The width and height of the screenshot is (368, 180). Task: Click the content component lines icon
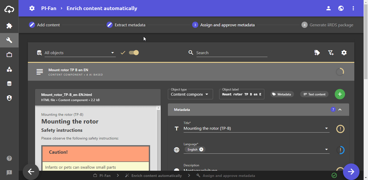40,72
